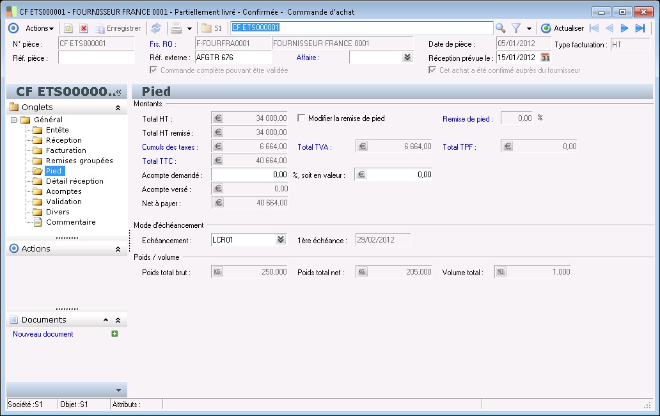Open the print options dropdown arrow
The image size is (660, 416).
[189, 29]
